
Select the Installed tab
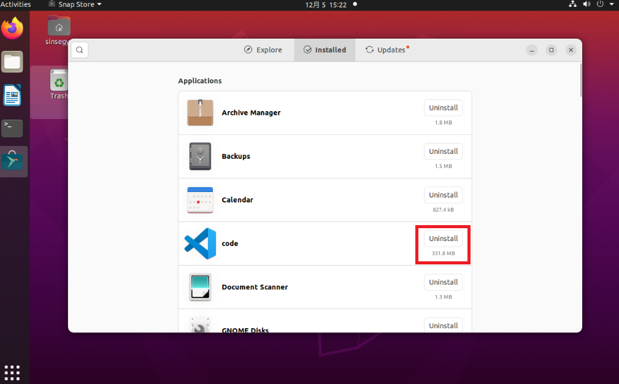pyautogui.click(x=325, y=50)
